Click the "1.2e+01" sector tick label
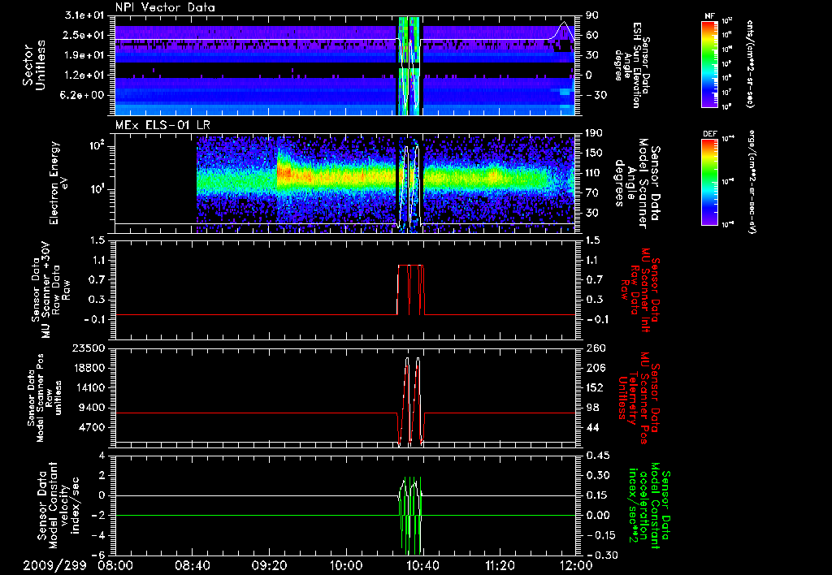 point(84,76)
